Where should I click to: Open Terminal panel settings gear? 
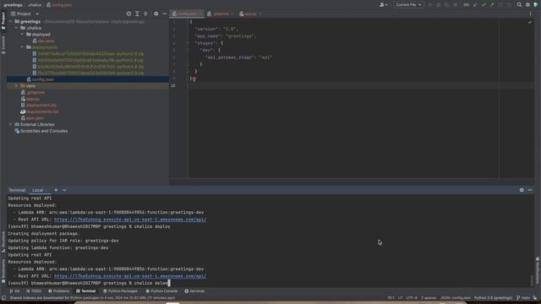pos(522,190)
